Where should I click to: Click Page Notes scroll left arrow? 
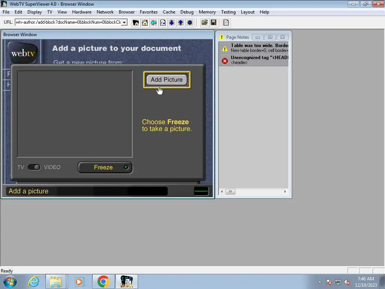tap(222, 192)
